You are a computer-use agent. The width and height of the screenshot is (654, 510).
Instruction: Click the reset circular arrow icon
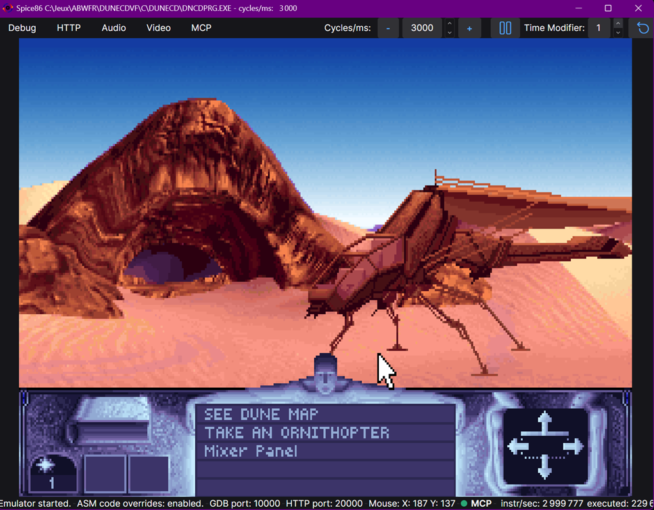point(642,28)
